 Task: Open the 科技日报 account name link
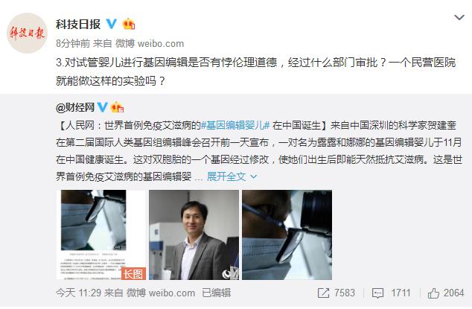point(78,24)
